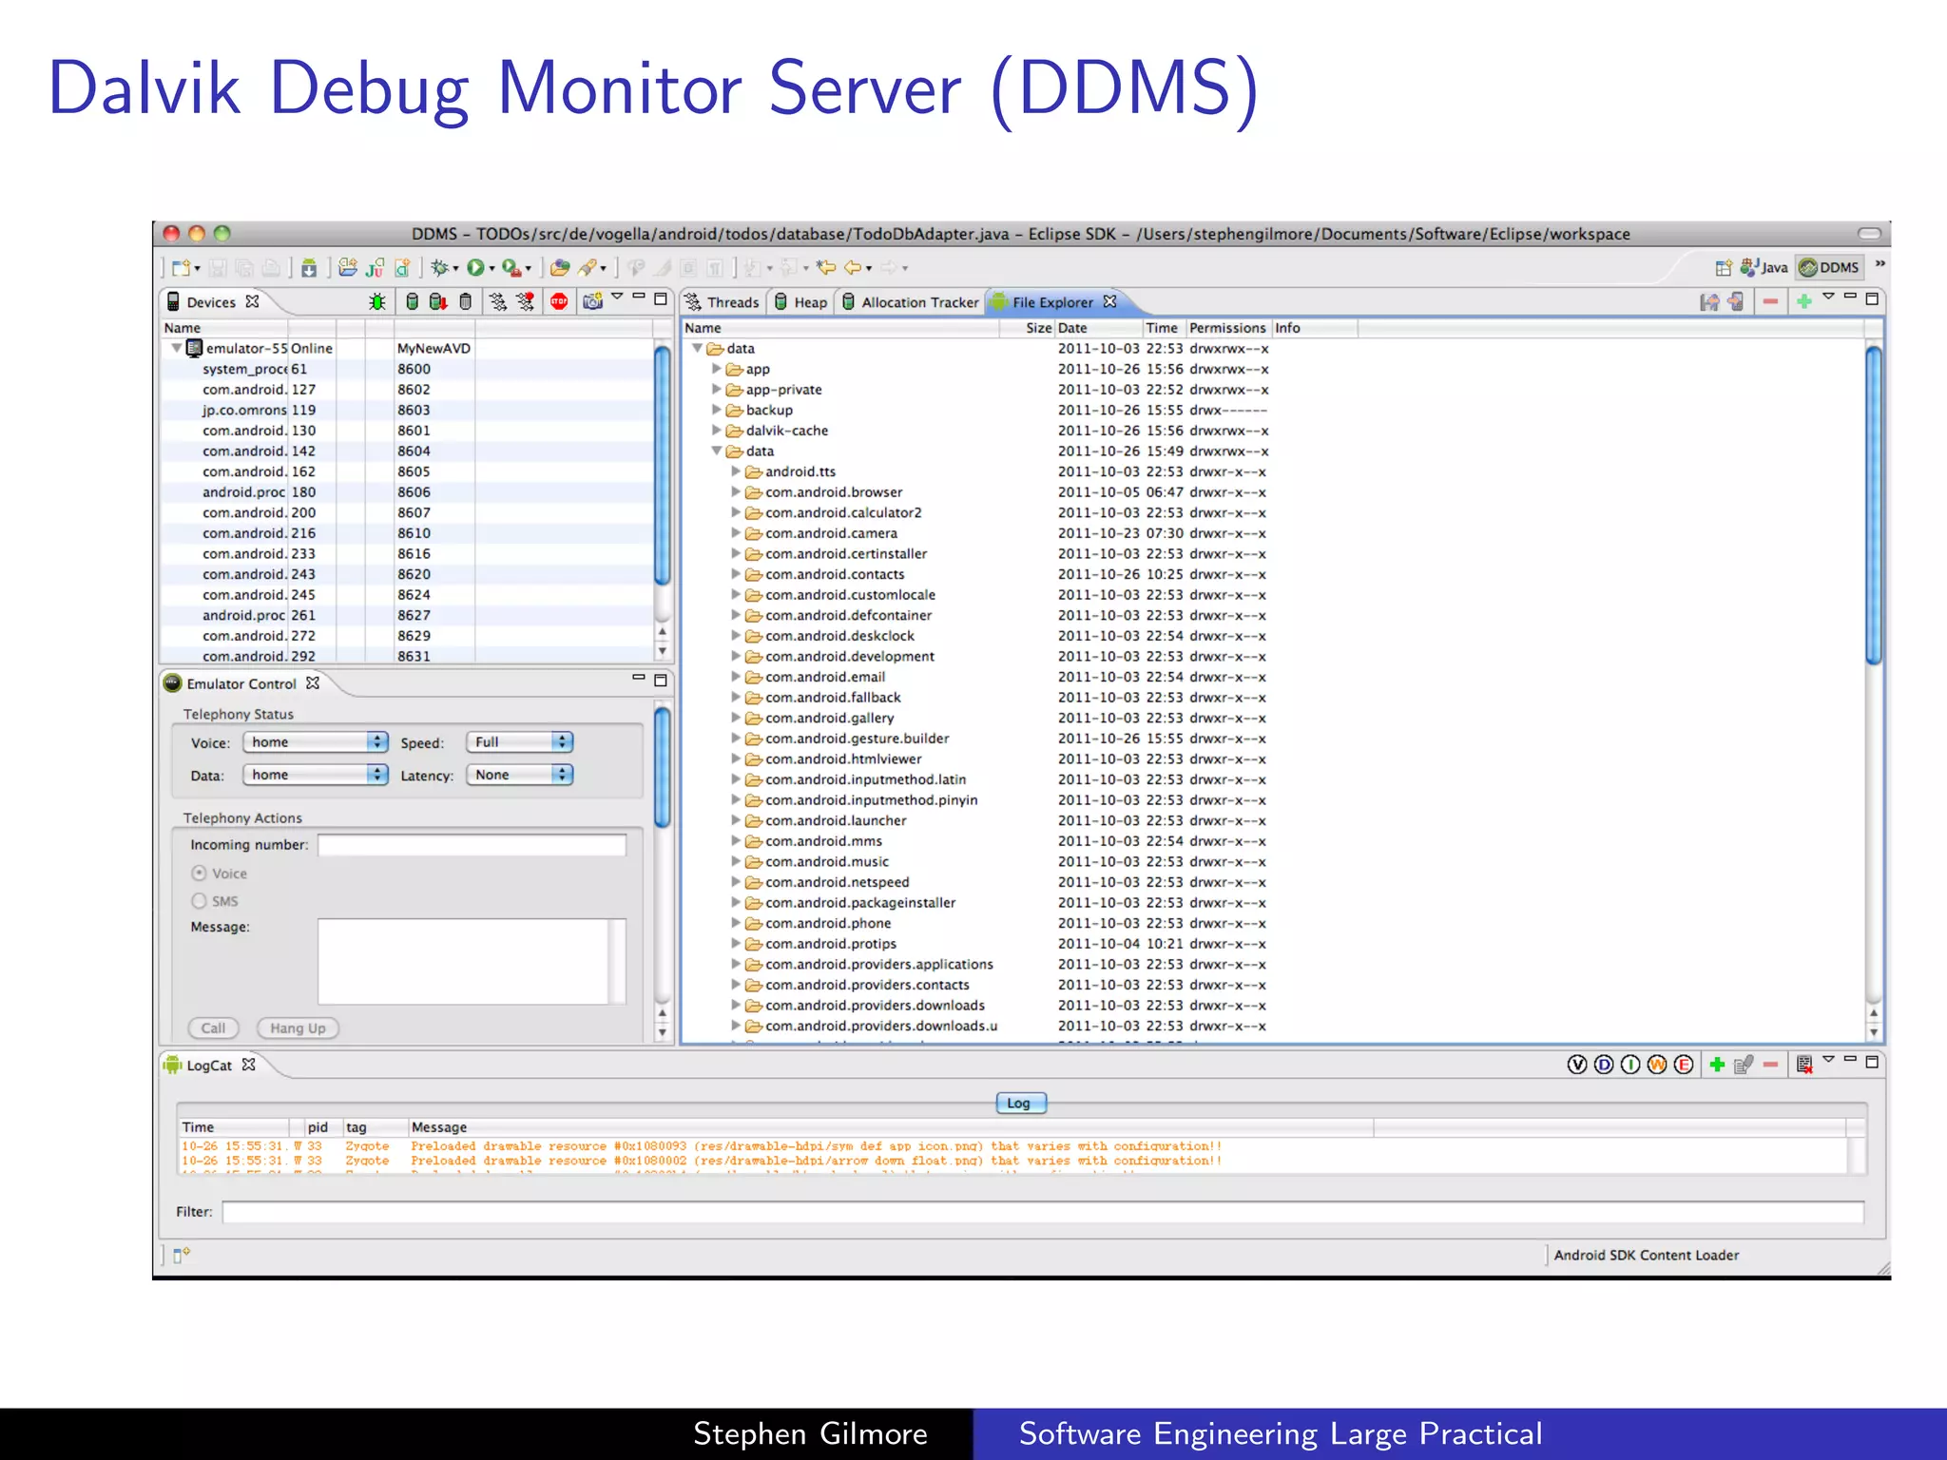Viewport: 1947px width, 1460px height.
Task: Click the Update Heap icon in Devices
Action: 412,301
